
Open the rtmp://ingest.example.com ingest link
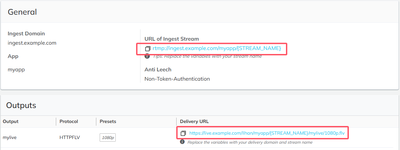[217, 48]
